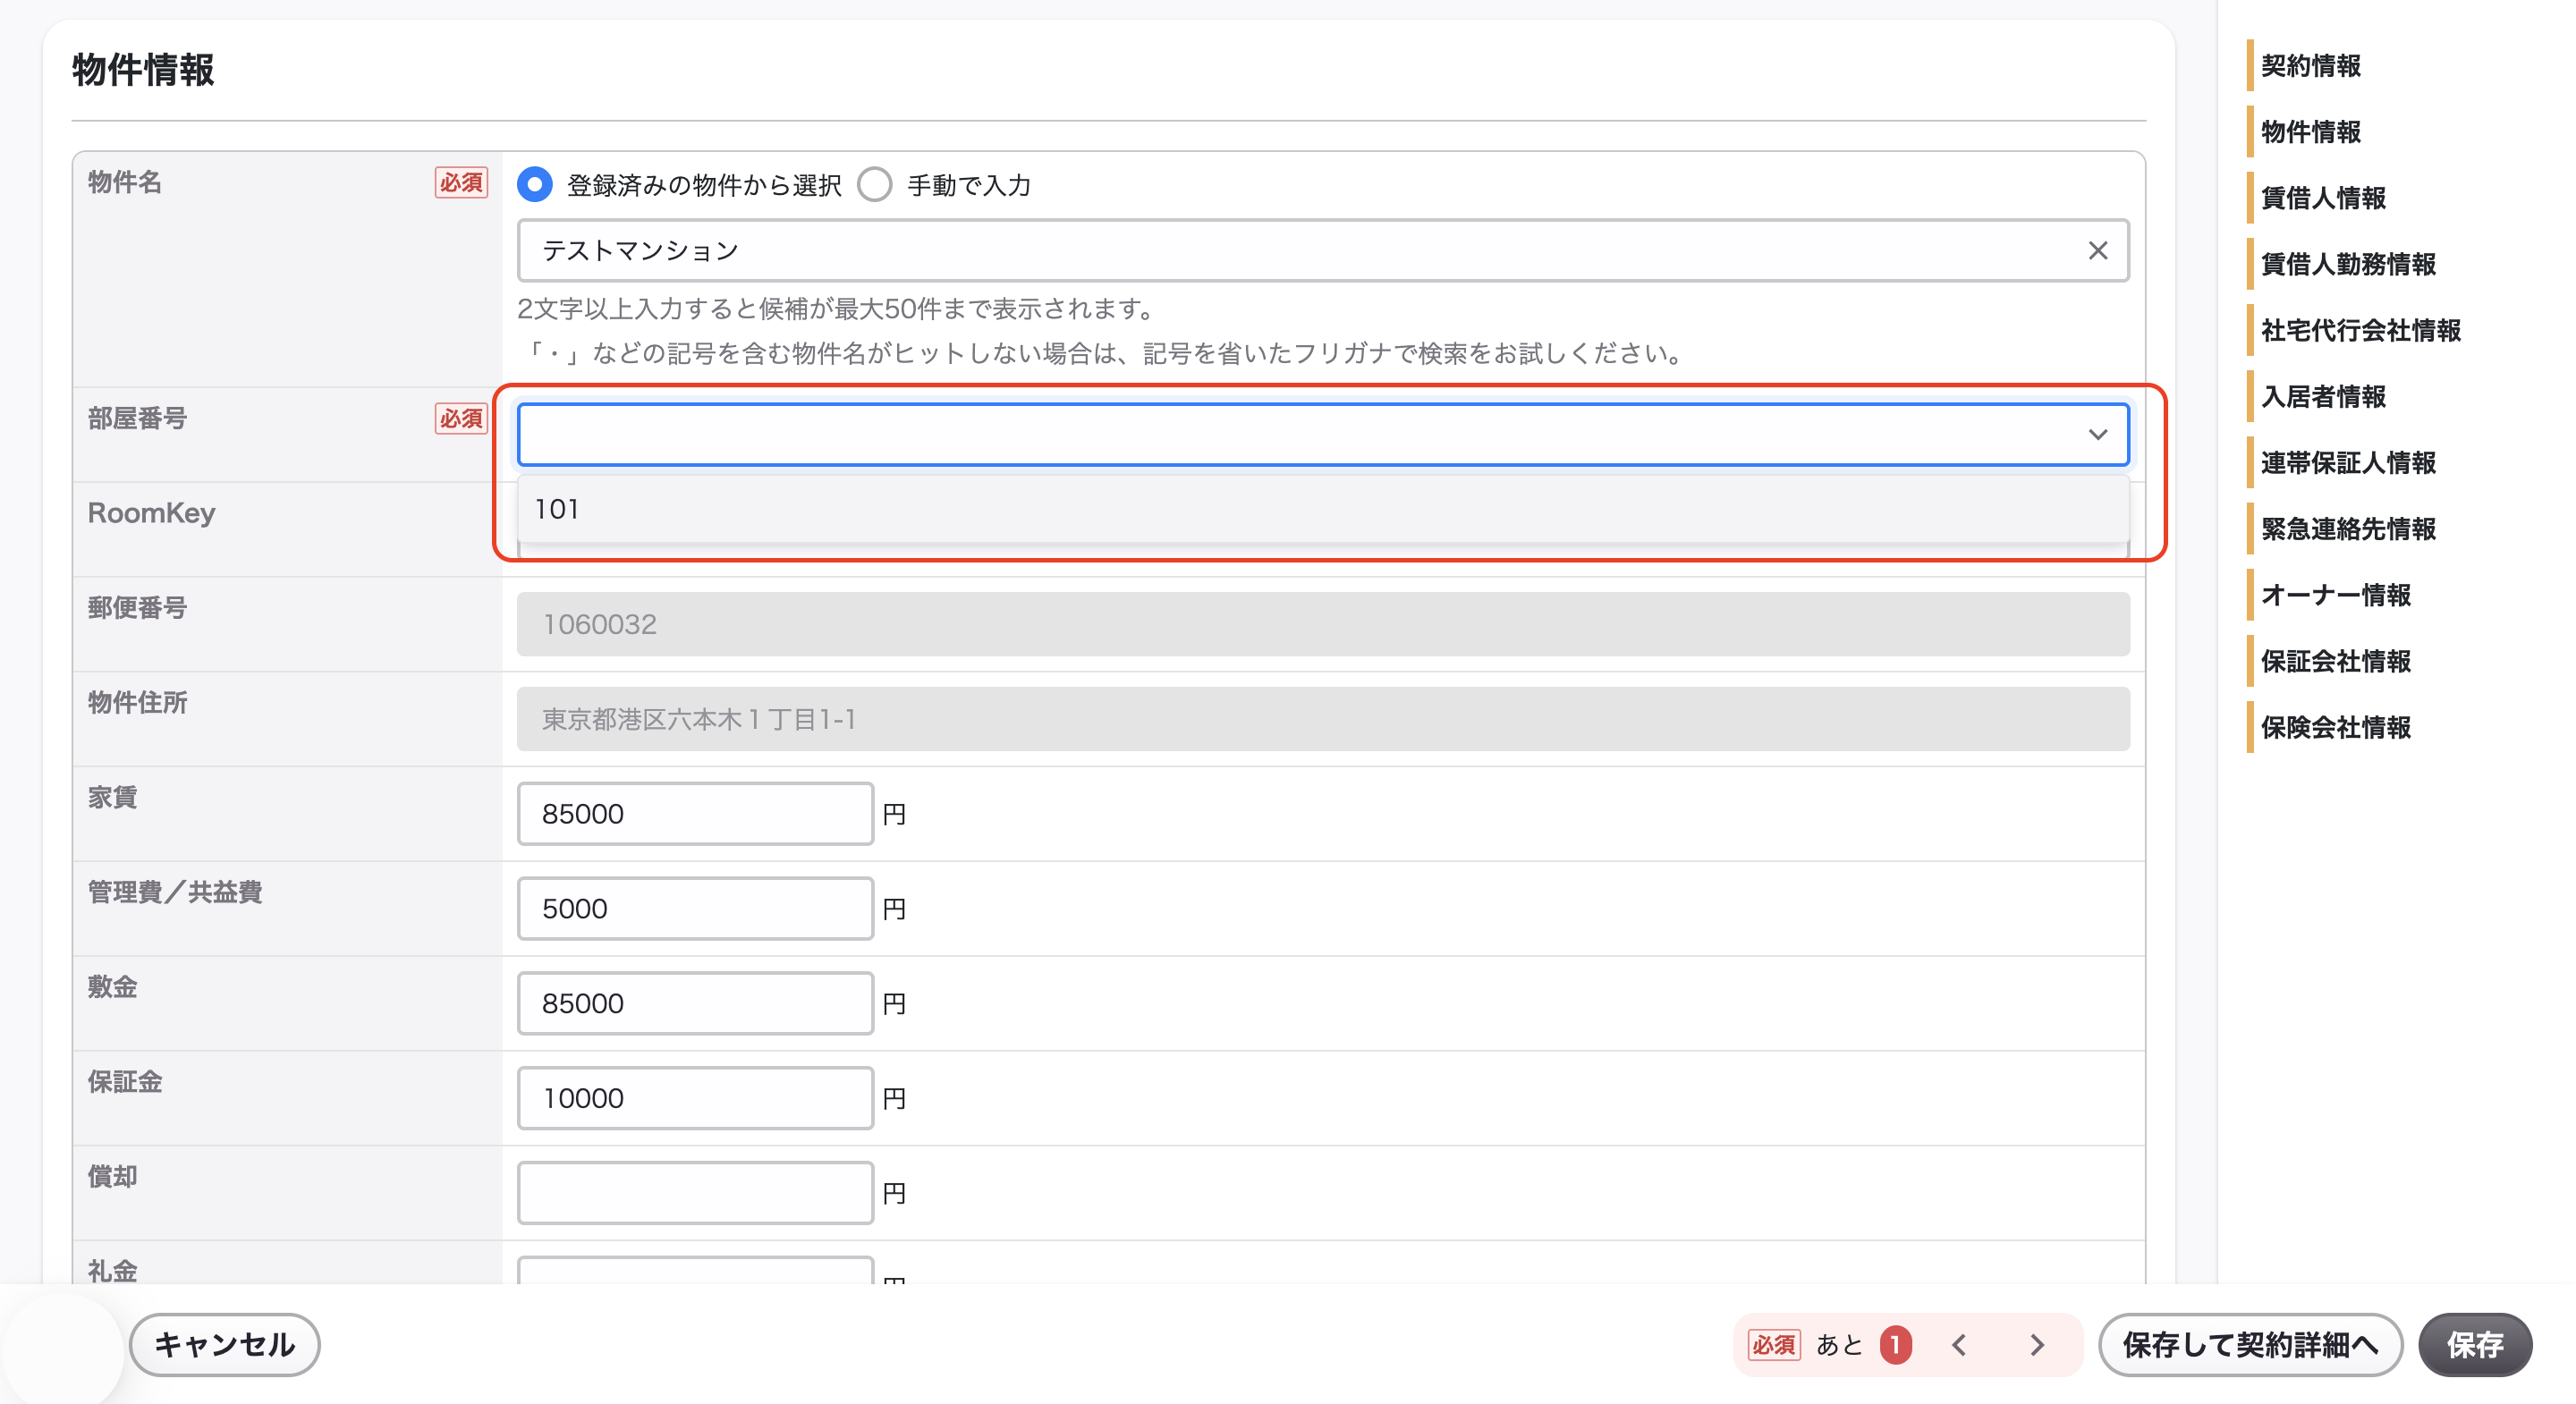Jump to 社宅代行会社情報 section in sidebar
This screenshot has width=2576, height=1404.
[2360, 330]
